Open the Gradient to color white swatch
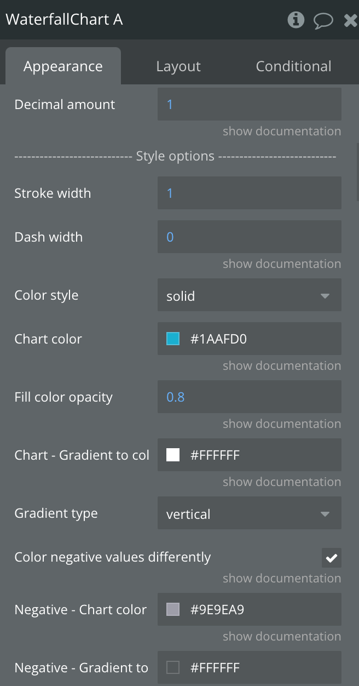The image size is (359, 686). click(173, 455)
